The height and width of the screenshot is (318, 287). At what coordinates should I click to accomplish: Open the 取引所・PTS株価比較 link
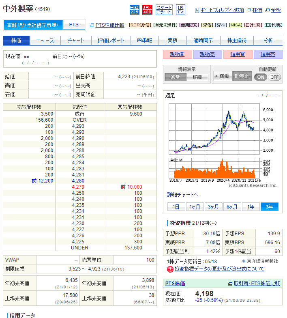(257, 284)
